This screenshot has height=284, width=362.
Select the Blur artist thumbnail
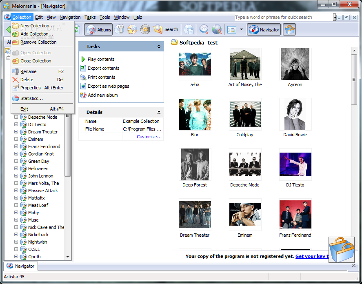coord(195,114)
